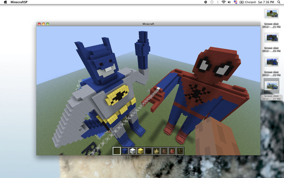Open the flag input source menu
This screenshot has width=284, height=178.
coord(235,2)
